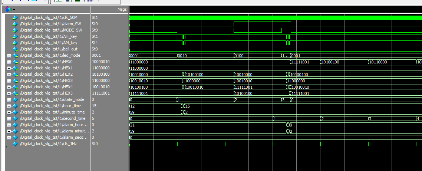Expand the alarm_hour signal

9,125
